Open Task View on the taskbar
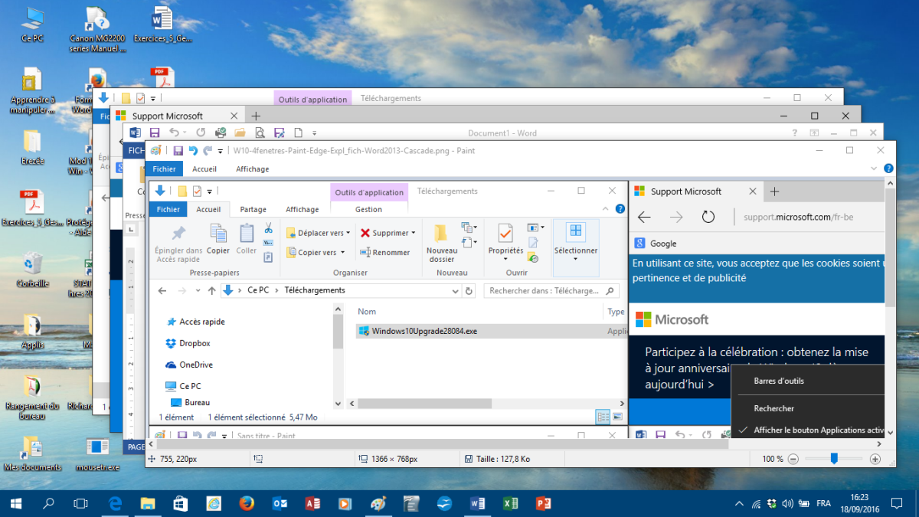Screen dimensions: 919x517 [80, 503]
